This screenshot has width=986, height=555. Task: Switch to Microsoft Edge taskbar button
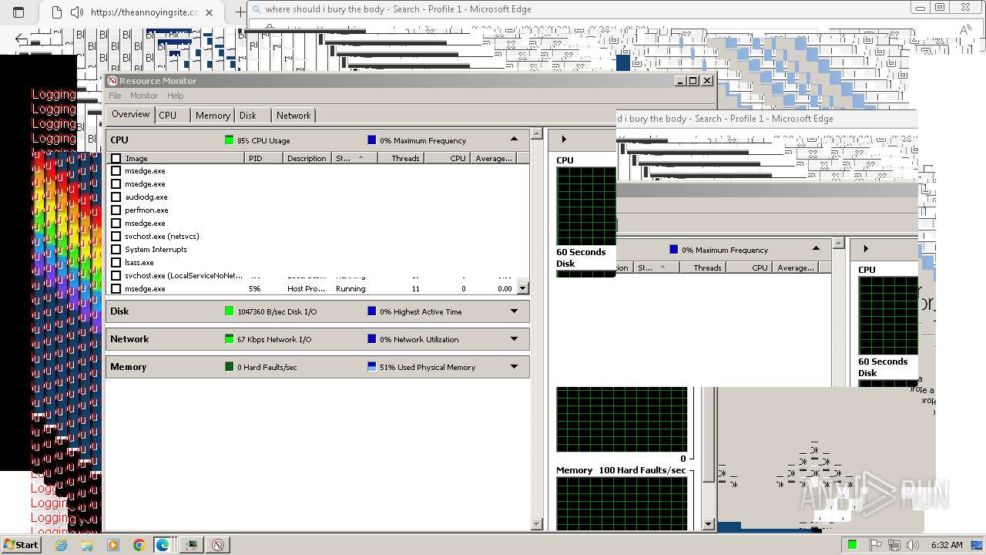163,545
